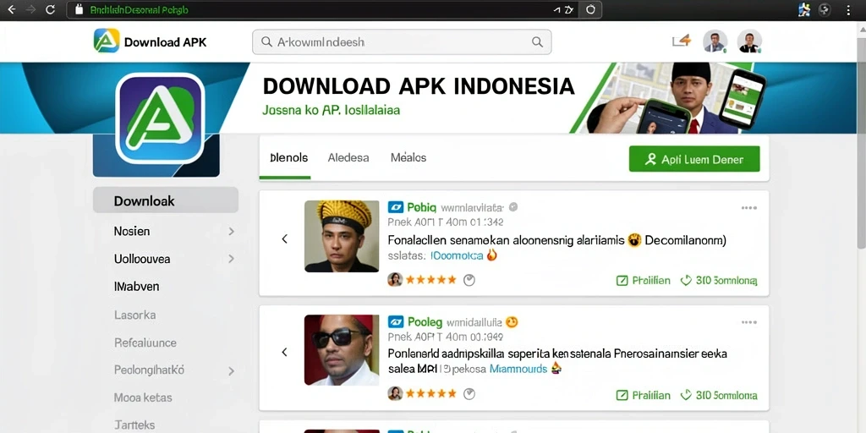Open the first user avatar in the header

[715, 41]
